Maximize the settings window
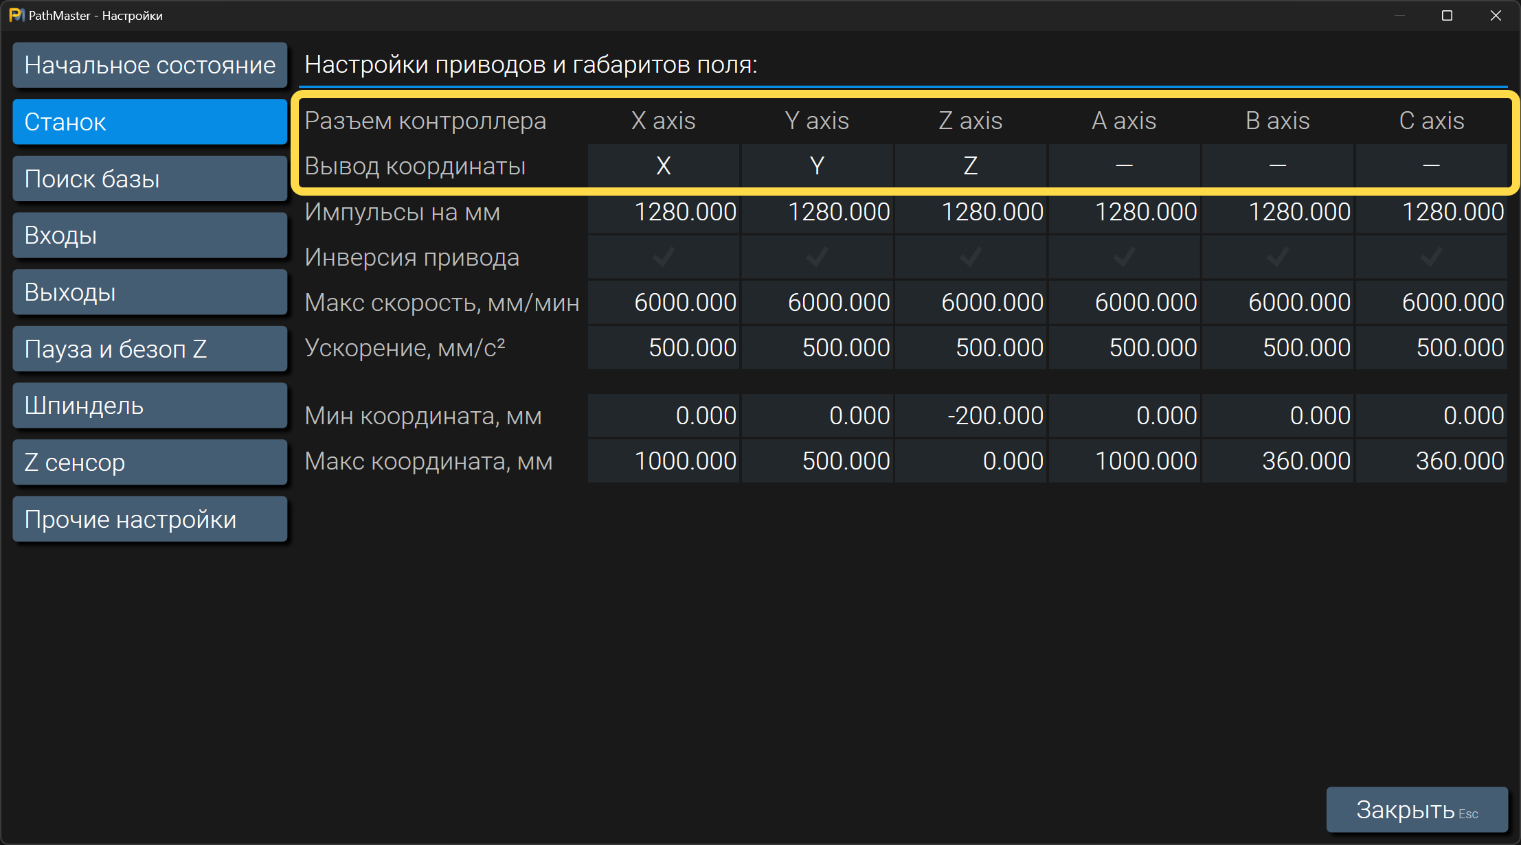 pos(1447,15)
